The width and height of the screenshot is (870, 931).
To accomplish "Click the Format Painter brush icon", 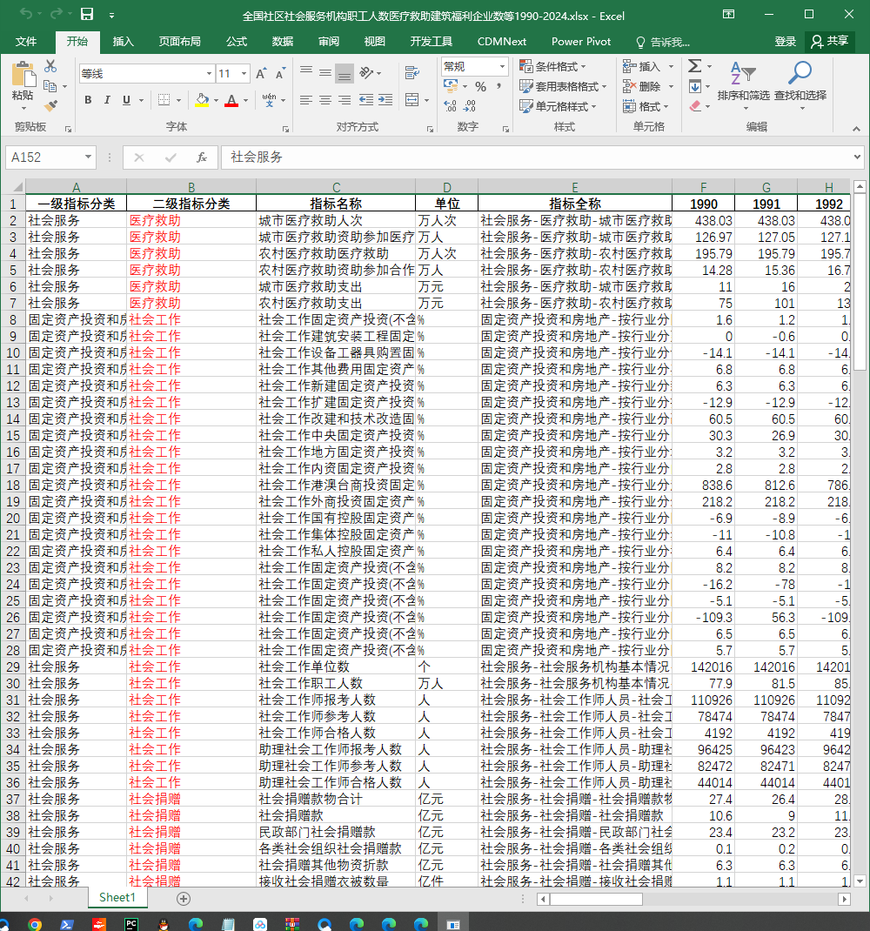I will pos(51,106).
